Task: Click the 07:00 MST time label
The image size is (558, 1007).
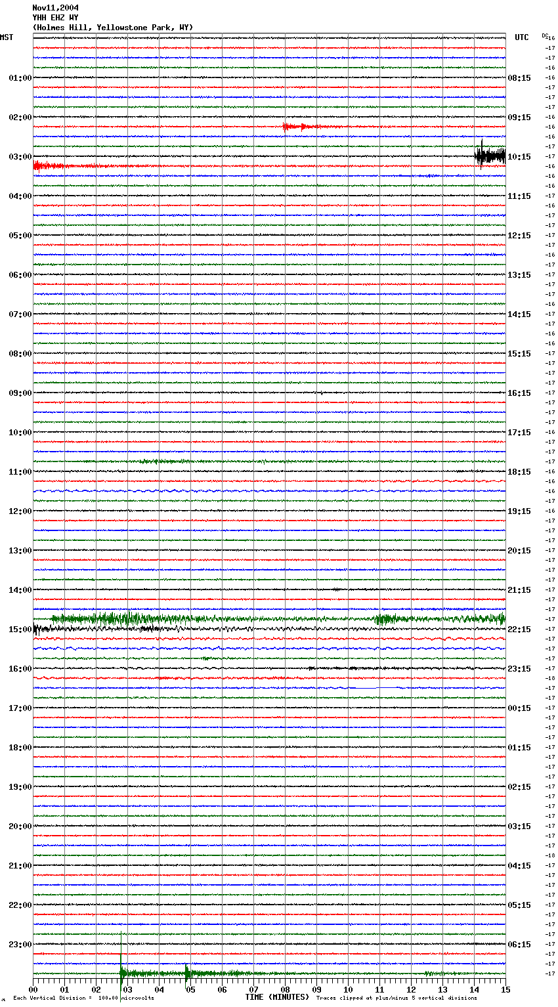Action: (x=20, y=314)
